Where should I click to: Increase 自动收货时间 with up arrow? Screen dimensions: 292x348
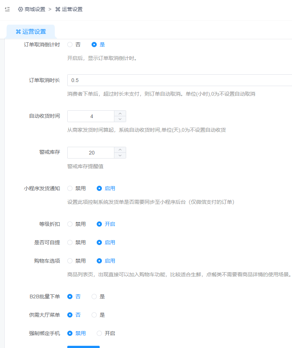pyautogui.click(x=120, y=113)
